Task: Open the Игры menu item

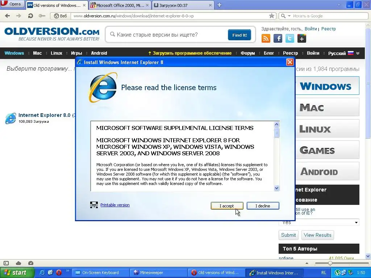Action: [76, 53]
